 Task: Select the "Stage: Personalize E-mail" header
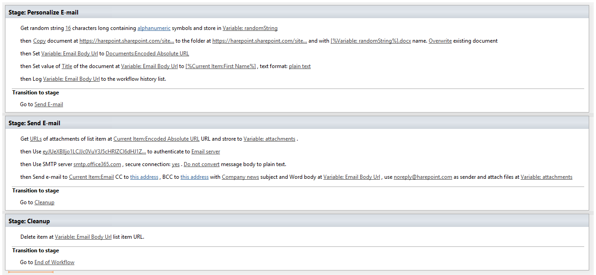(x=297, y=12)
